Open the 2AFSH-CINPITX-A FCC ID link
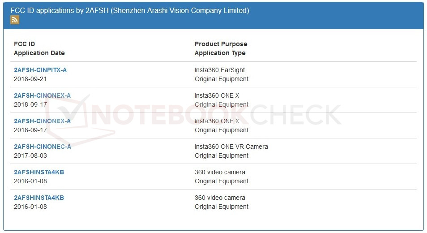427x233 pixels. 40,70
